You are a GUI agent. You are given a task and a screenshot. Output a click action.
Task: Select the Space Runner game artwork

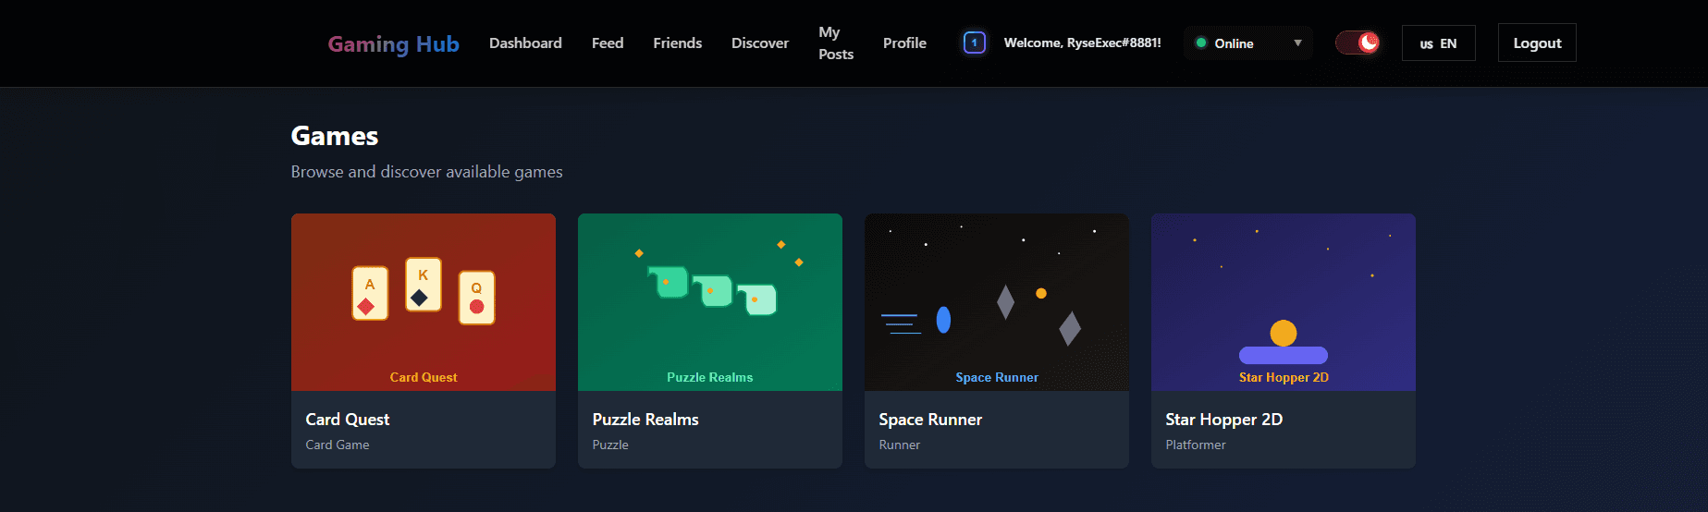pyautogui.click(x=997, y=301)
